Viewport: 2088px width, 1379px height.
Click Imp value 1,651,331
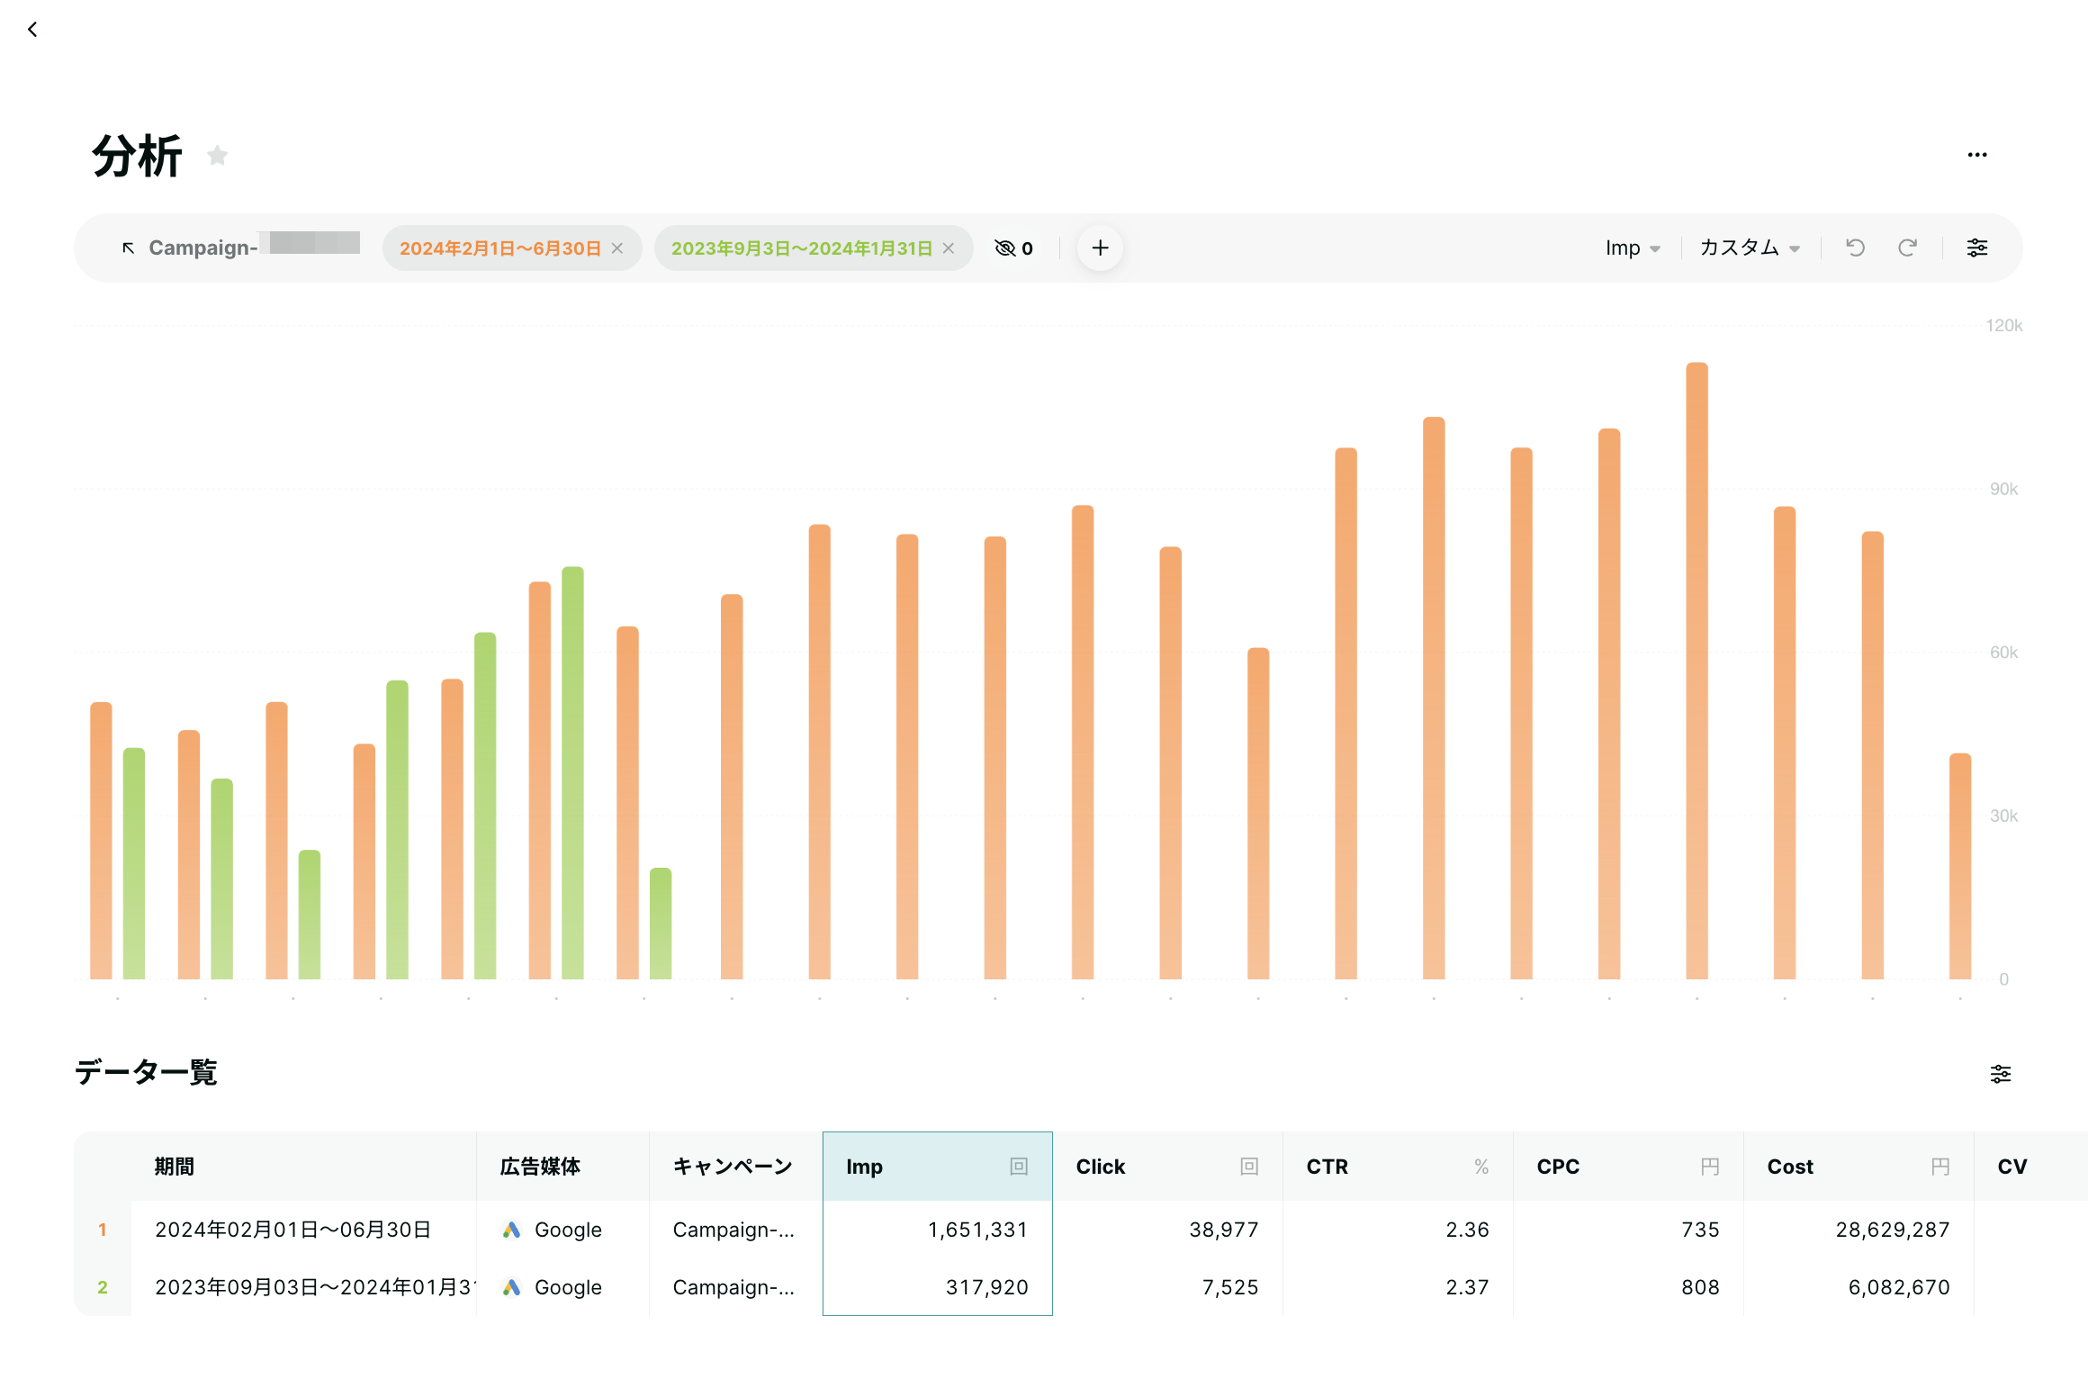click(x=978, y=1230)
